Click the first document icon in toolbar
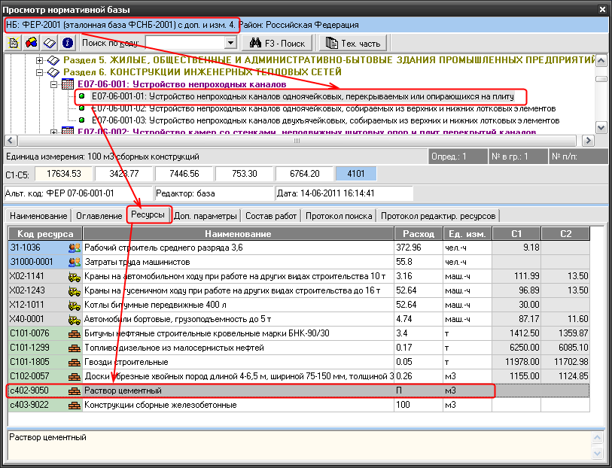 [14, 43]
